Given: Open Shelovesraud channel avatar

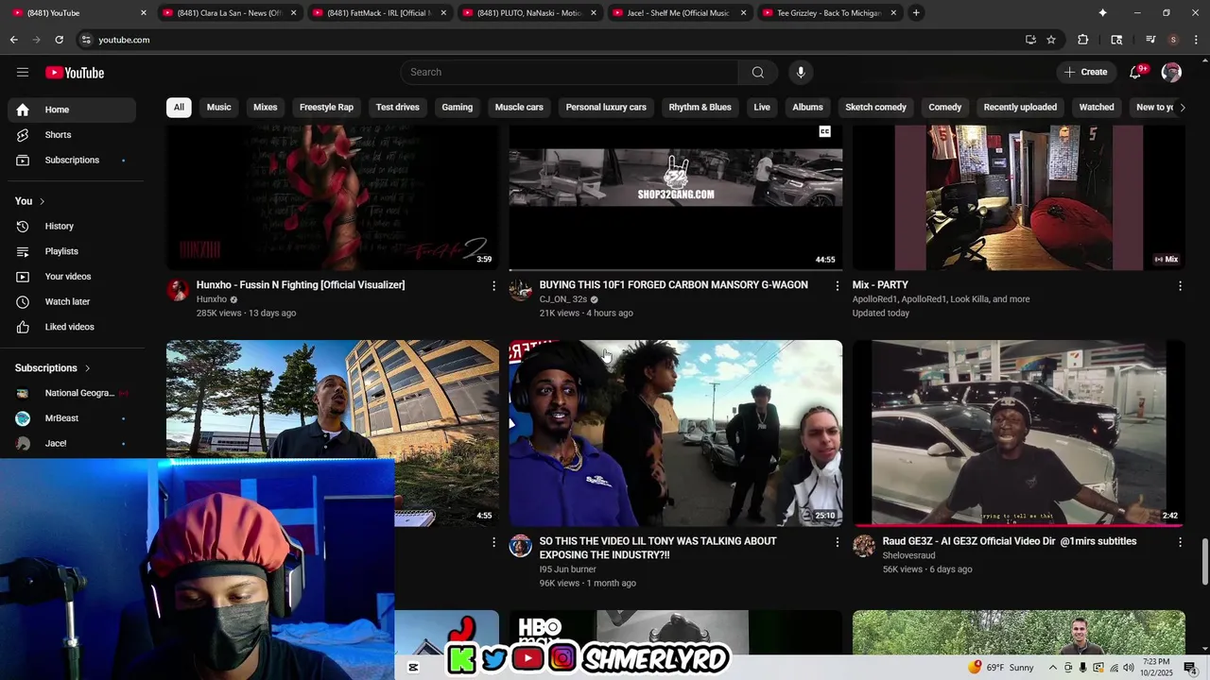Looking at the screenshot, I should (864, 547).
